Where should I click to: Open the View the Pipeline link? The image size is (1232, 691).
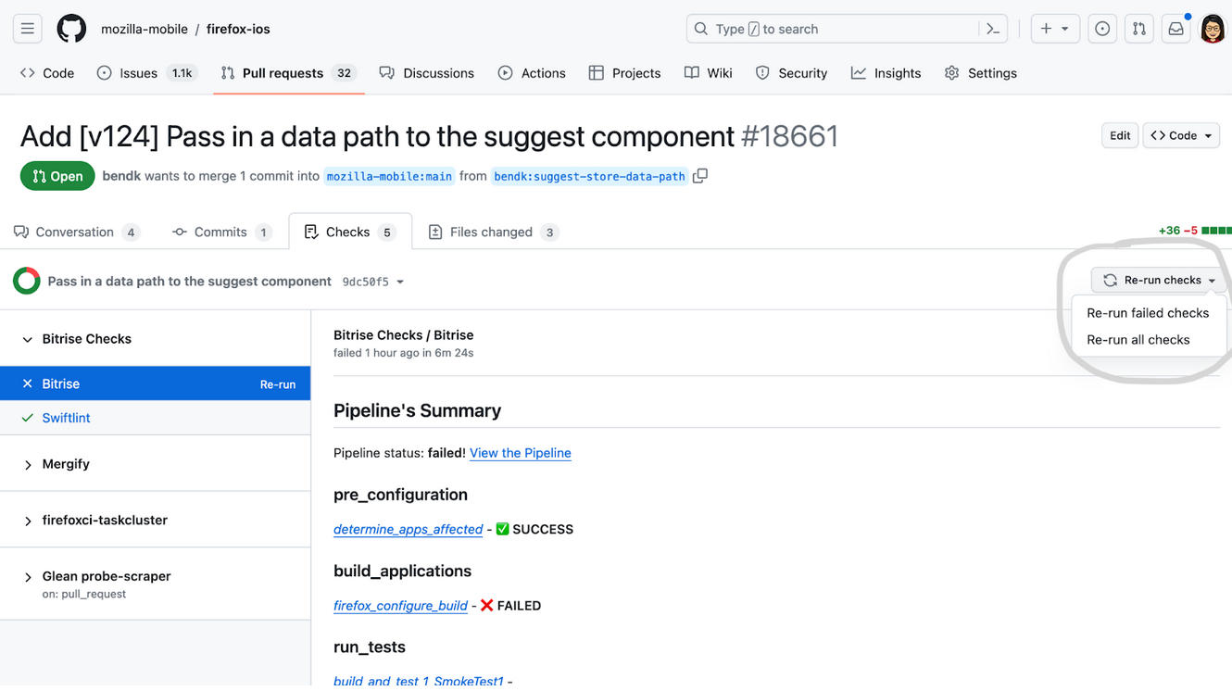[x=521, y=453]
